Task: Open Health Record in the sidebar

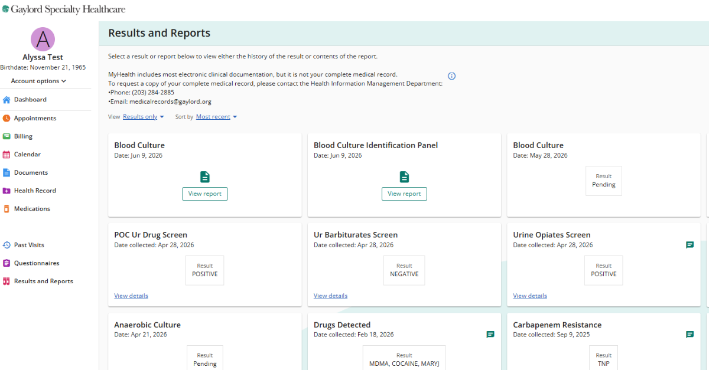Action: pyautogui.click(x=35, y=191)
